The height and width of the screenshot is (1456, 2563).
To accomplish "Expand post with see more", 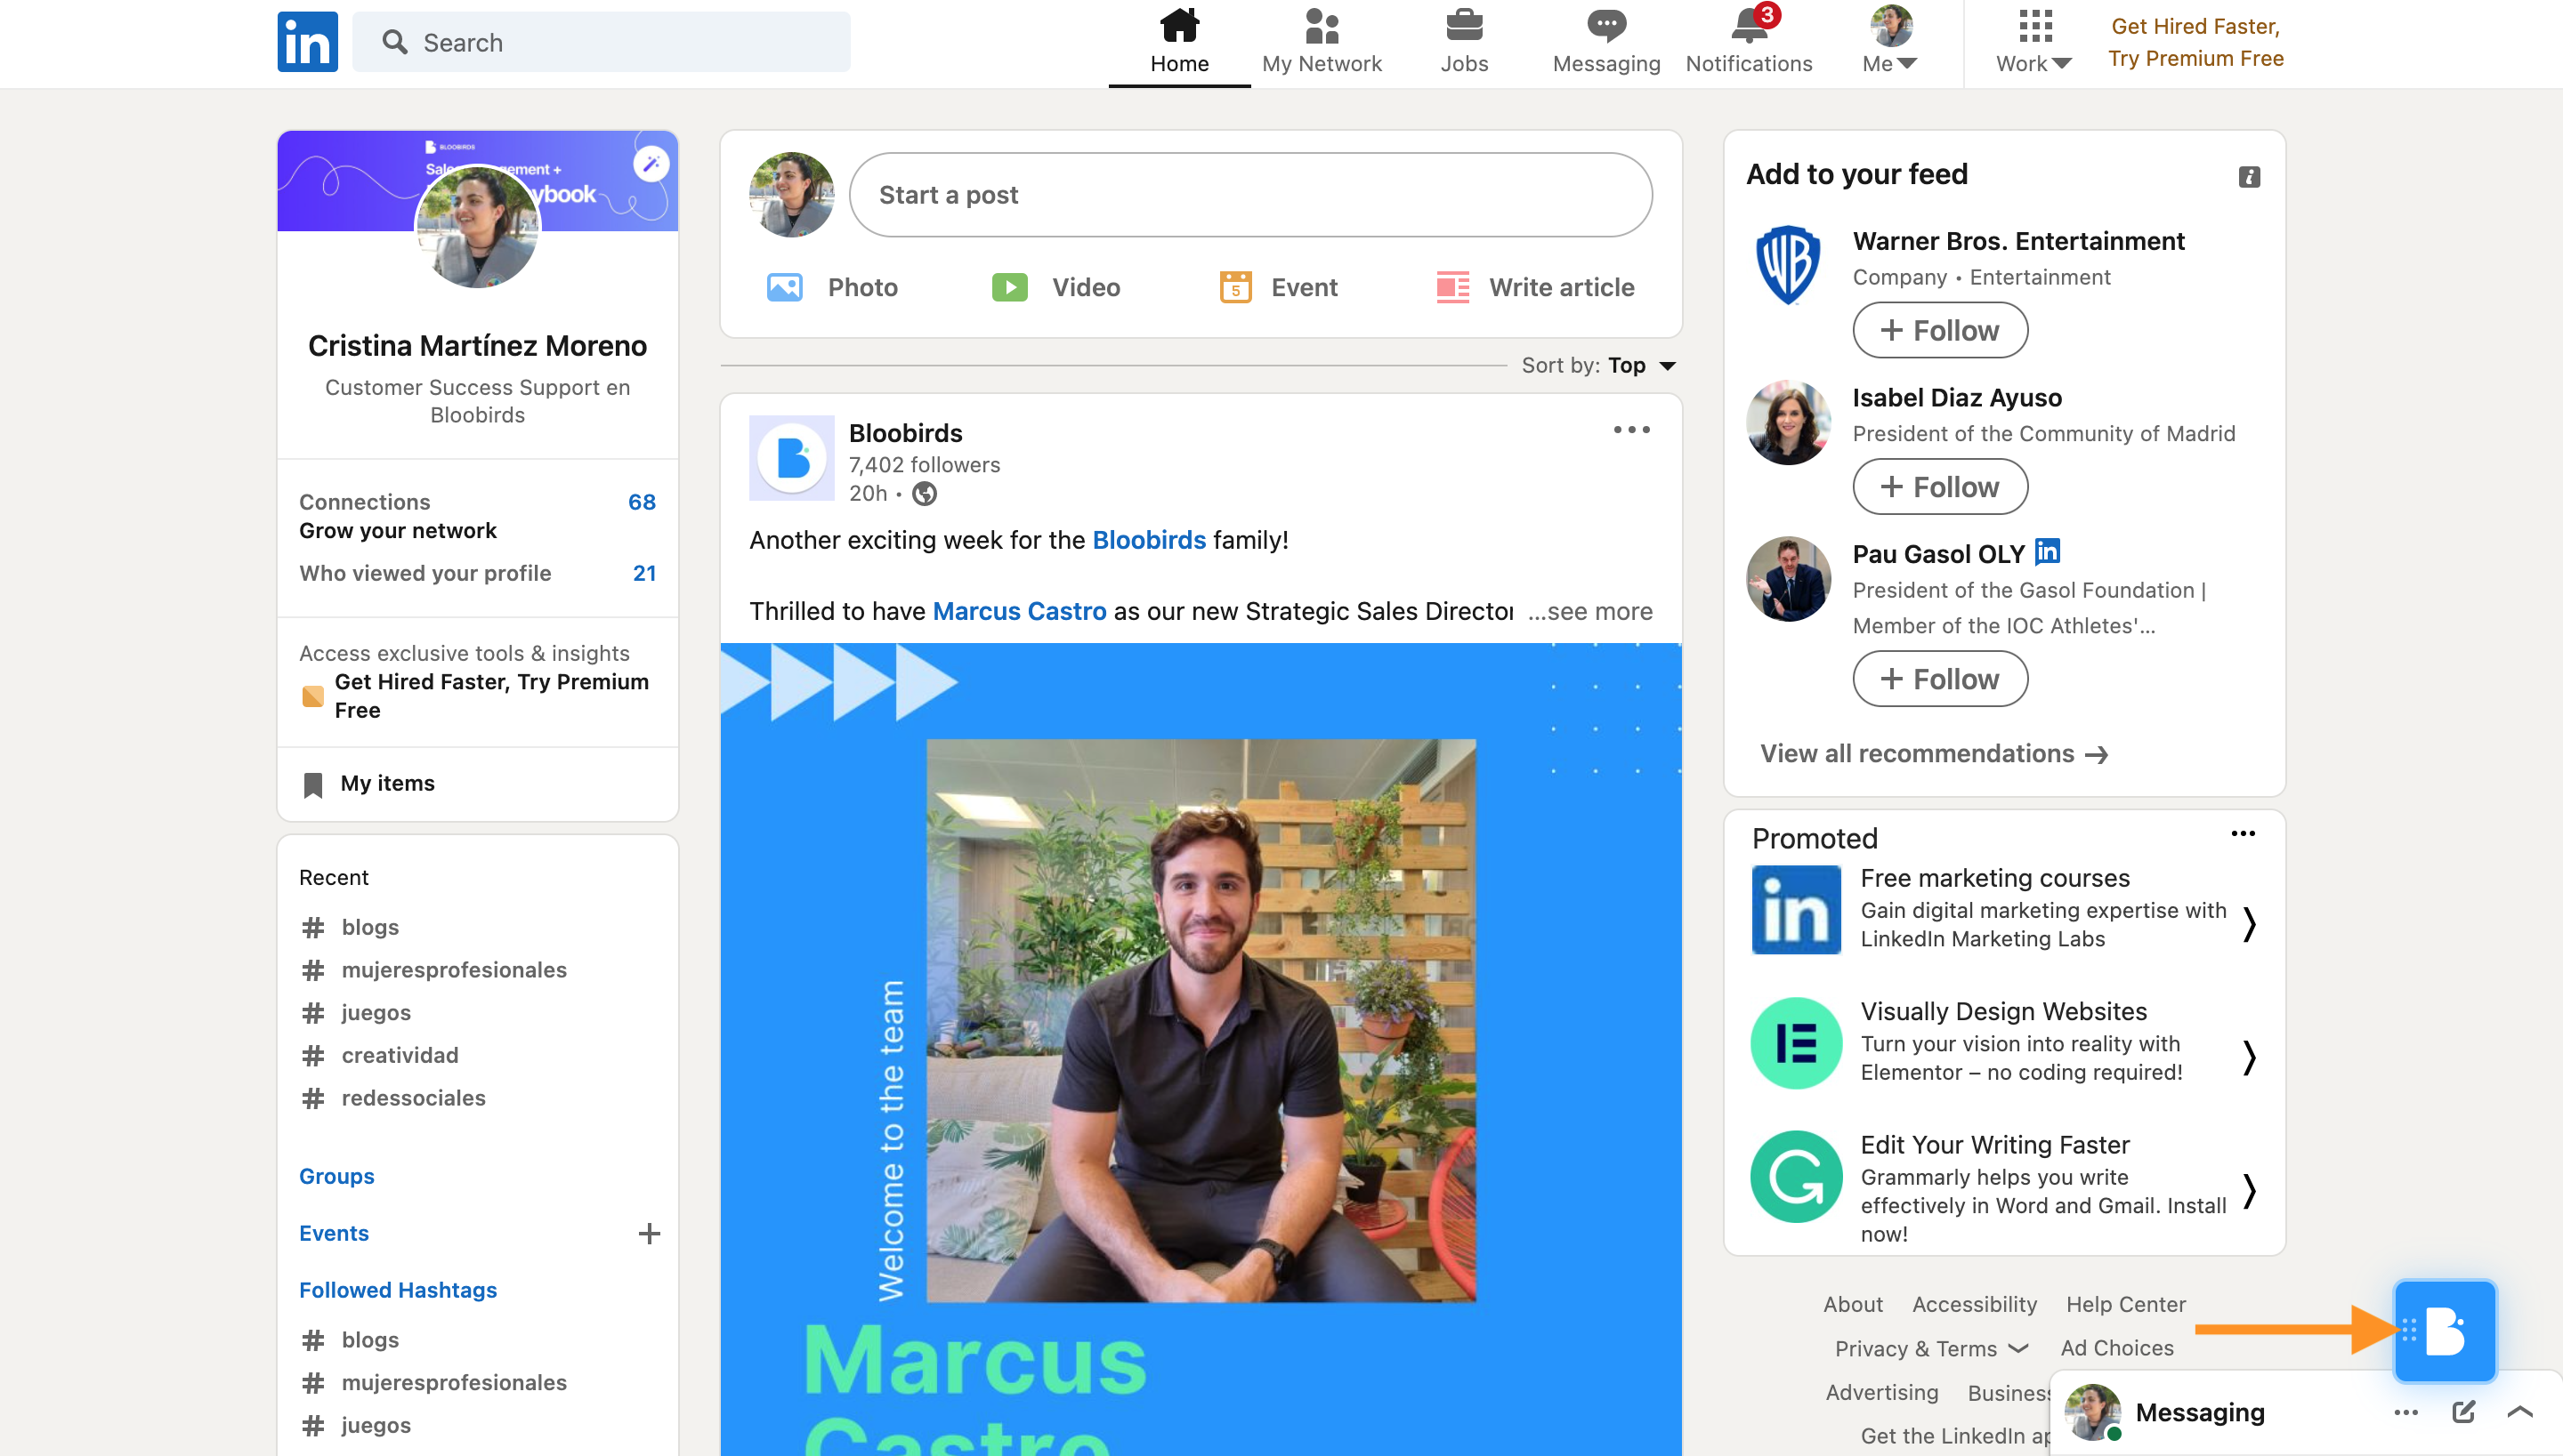I will [x=1589, y=611].
